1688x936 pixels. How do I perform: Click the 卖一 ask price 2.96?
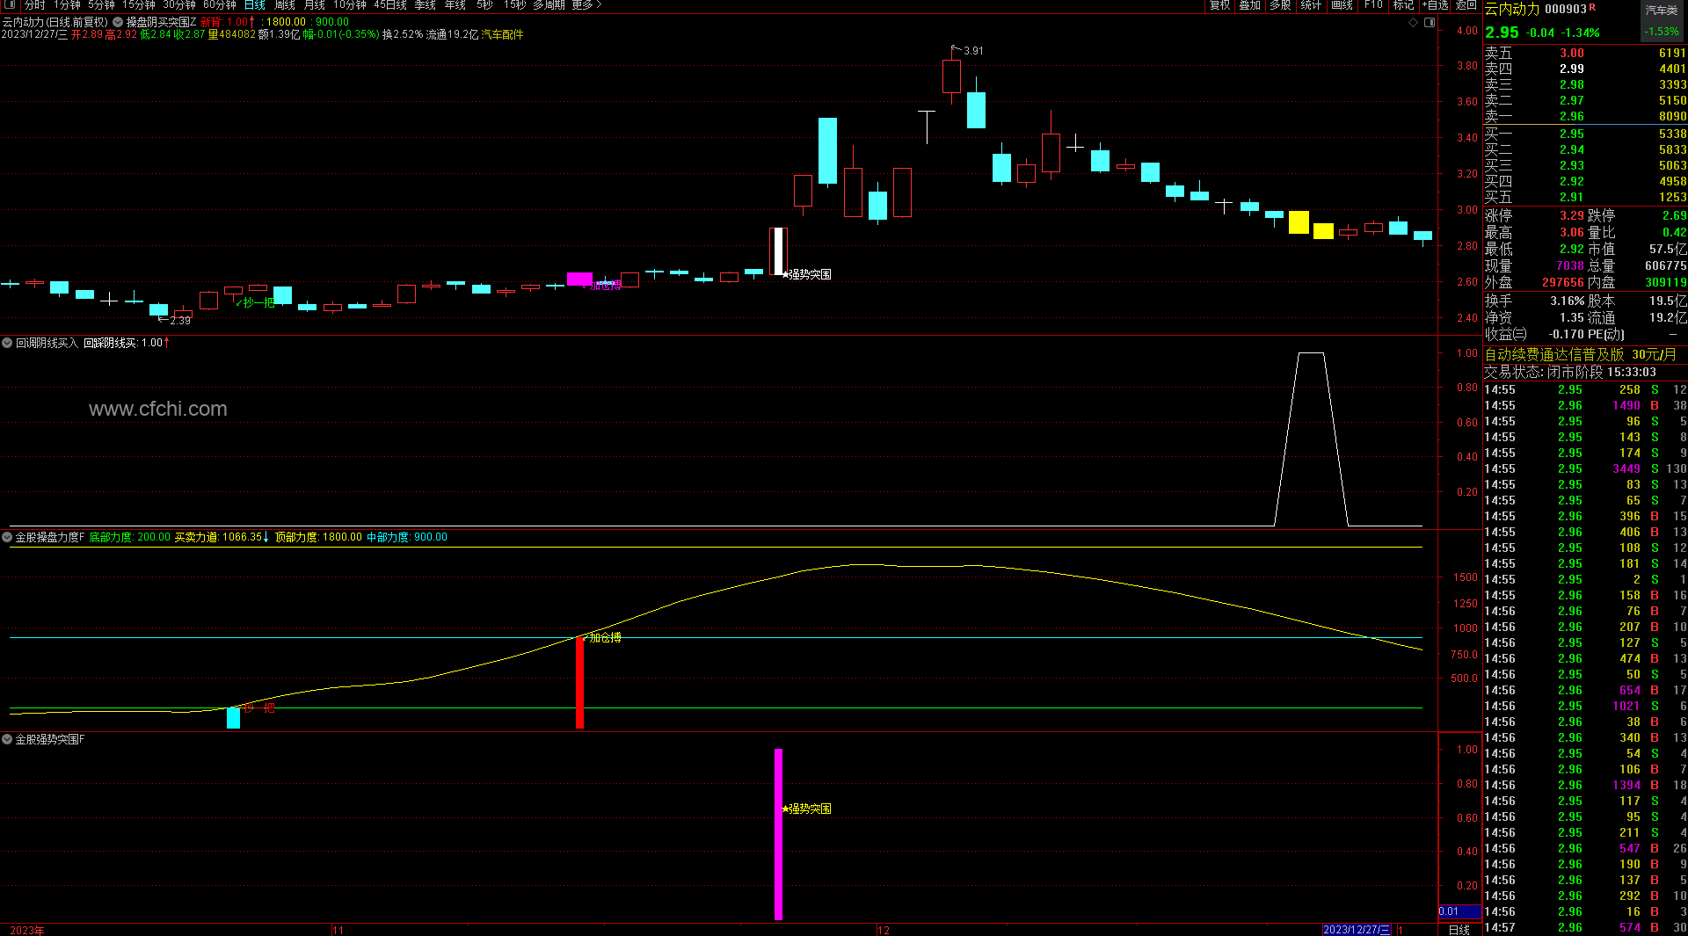(x=1572, y=117)
